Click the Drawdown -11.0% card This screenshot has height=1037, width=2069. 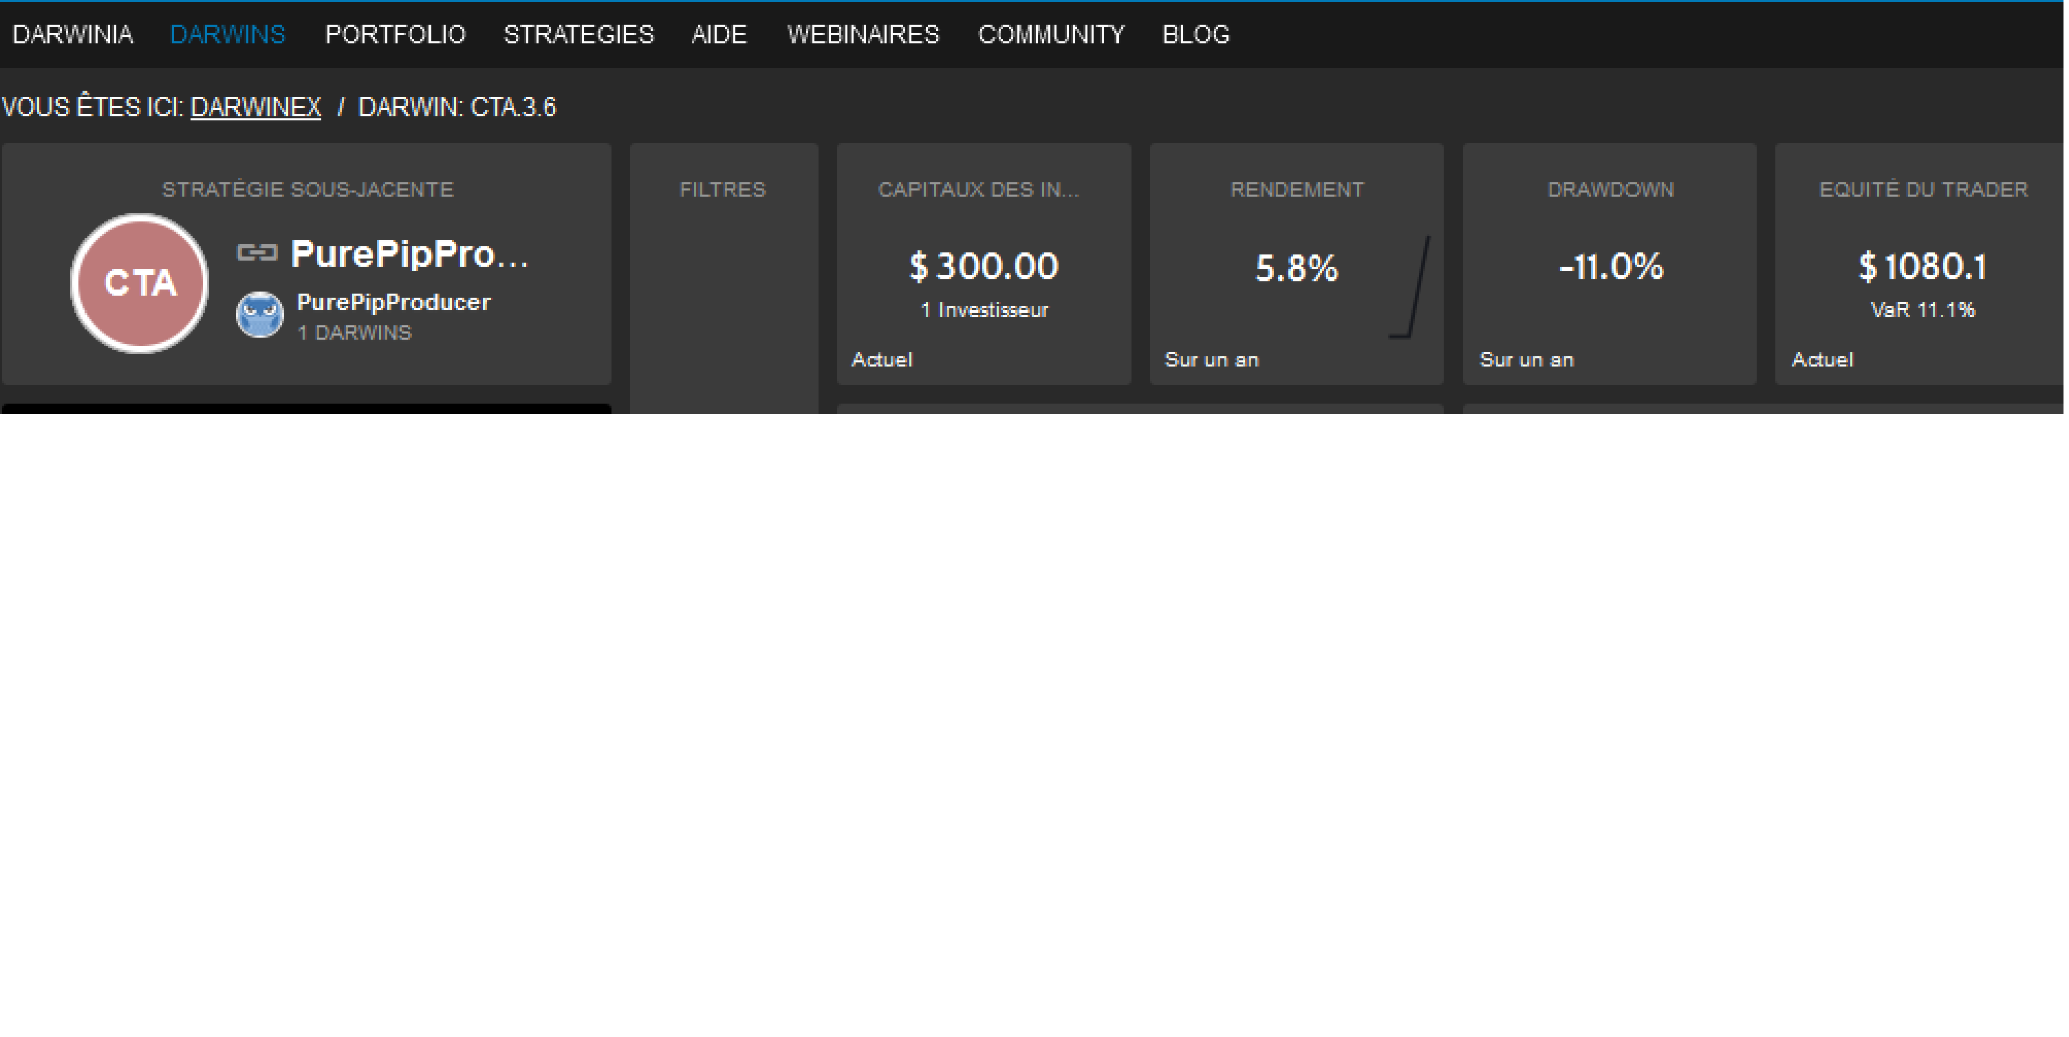click(x=1610, y=266)
